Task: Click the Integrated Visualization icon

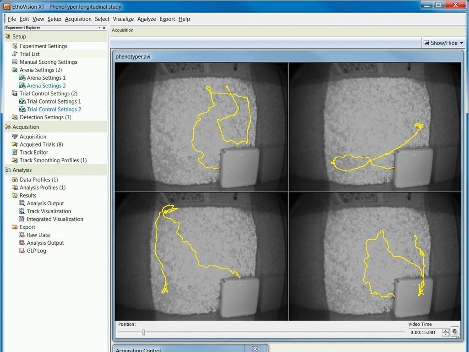Action: pyautogui.click(x=22, y=219)
